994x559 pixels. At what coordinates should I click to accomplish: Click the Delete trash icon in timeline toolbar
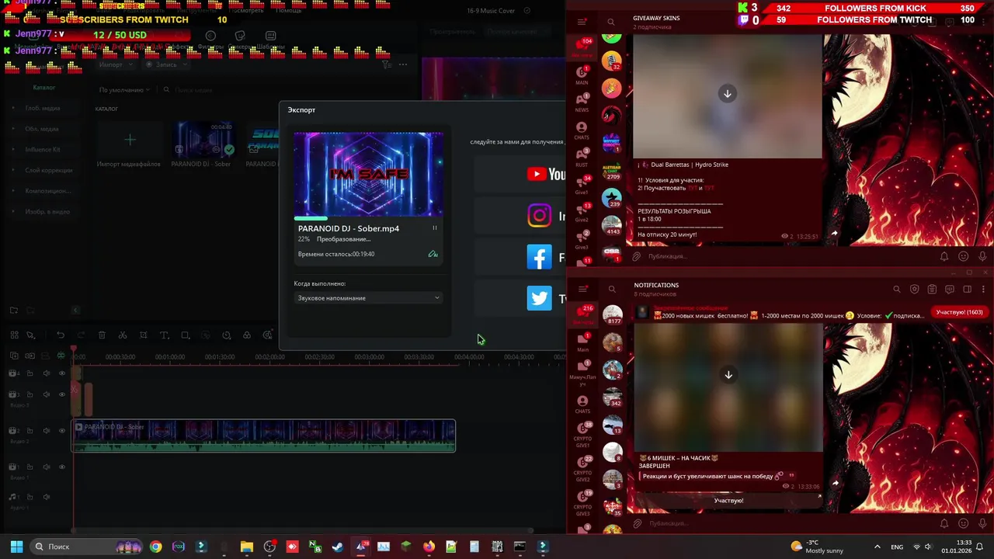click(102, 335)
